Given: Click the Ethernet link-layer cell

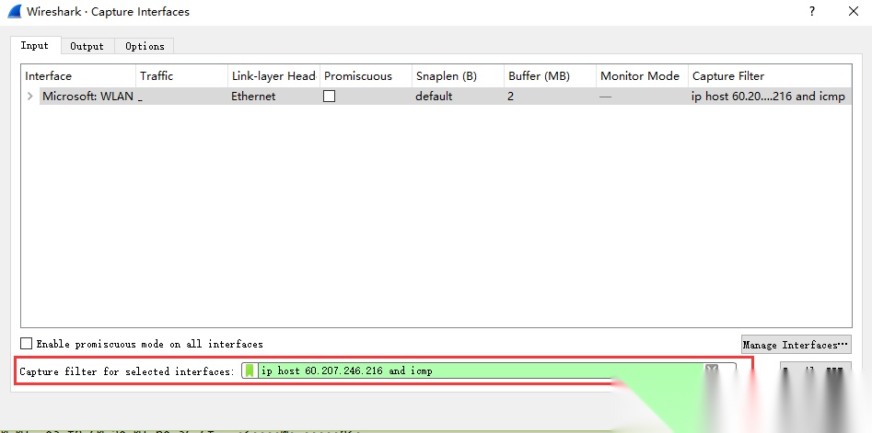Looking at the screenshot, I should [253, 96].
